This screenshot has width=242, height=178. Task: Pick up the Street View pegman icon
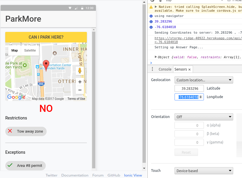tap(80, 71)
